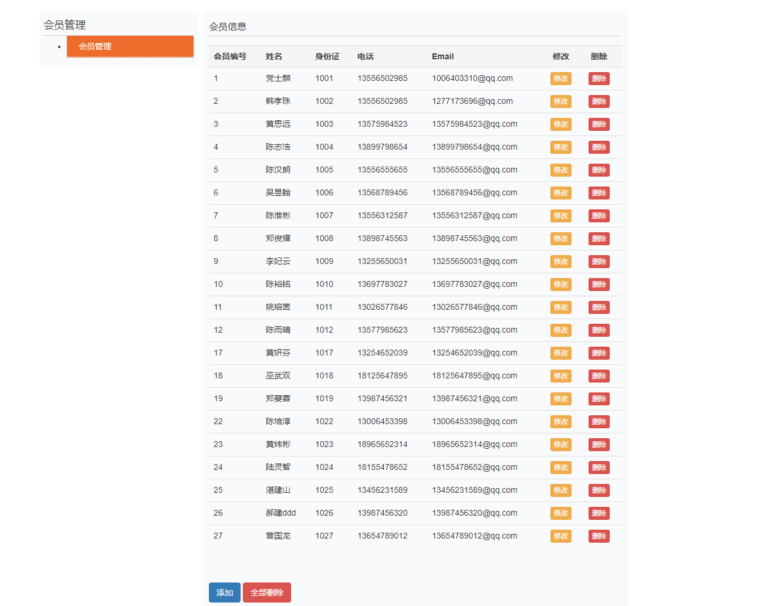Image resolution: width=774 pixels, height=606 pixels.
Task: Delete the member with ID 1010
Action: [x=599, y=285]
